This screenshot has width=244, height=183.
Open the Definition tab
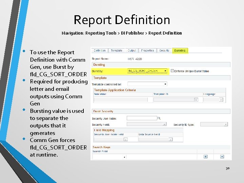(100, 50)
